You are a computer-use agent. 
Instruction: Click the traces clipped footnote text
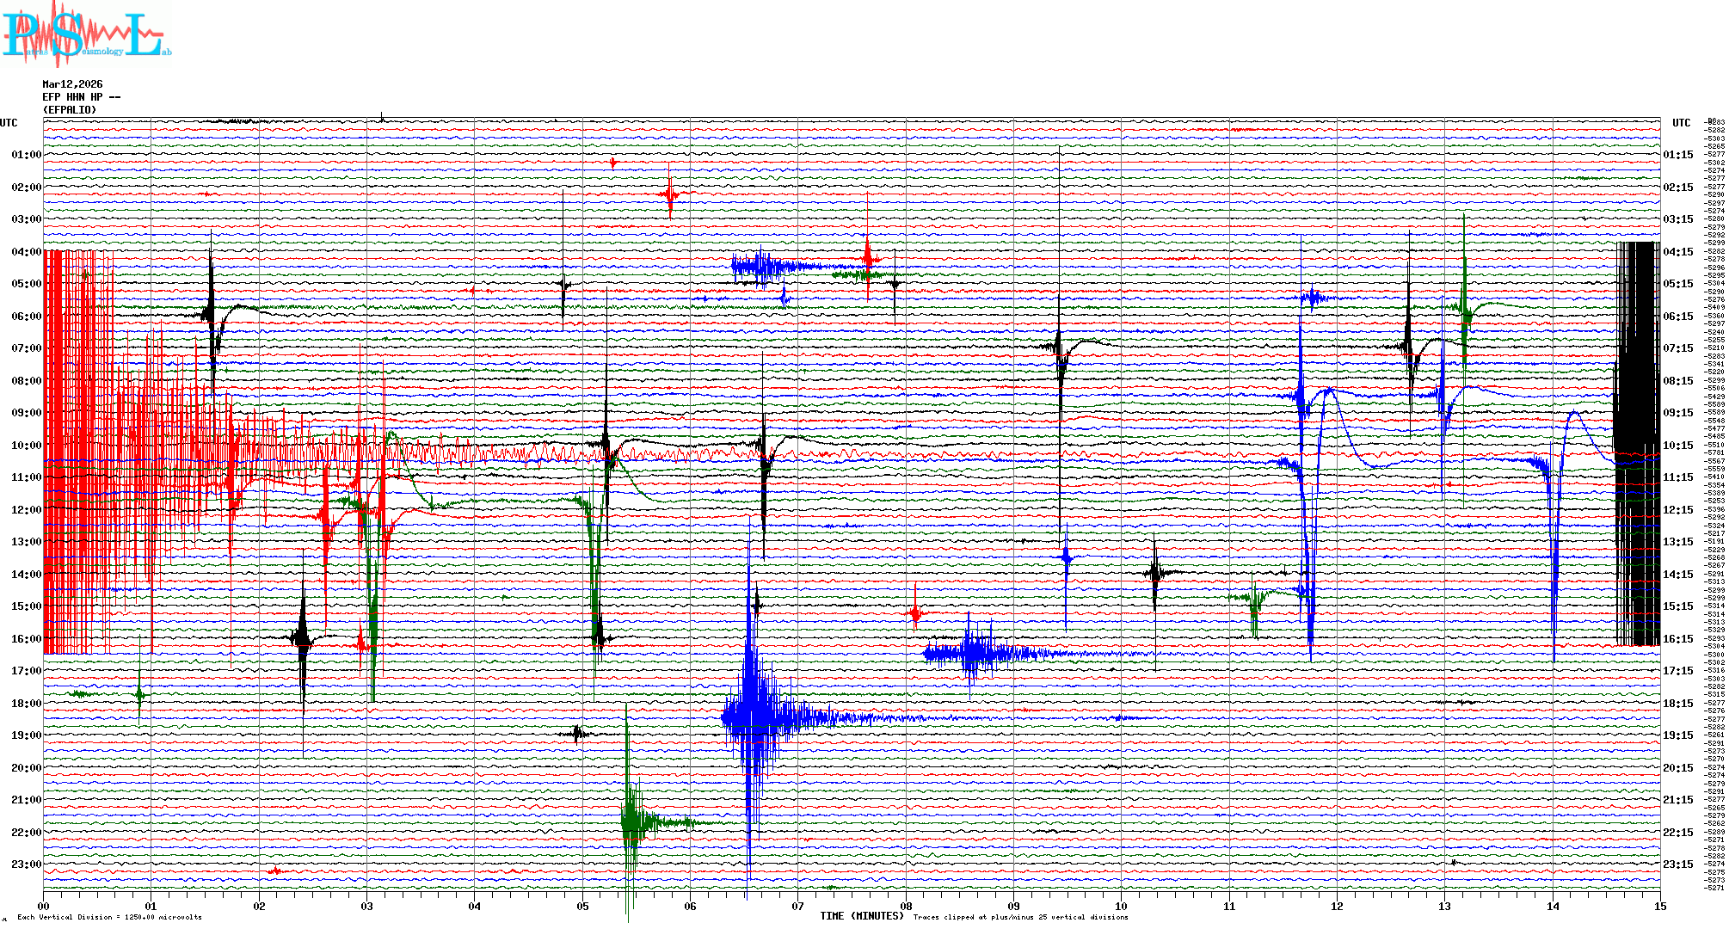[1020, 917]
